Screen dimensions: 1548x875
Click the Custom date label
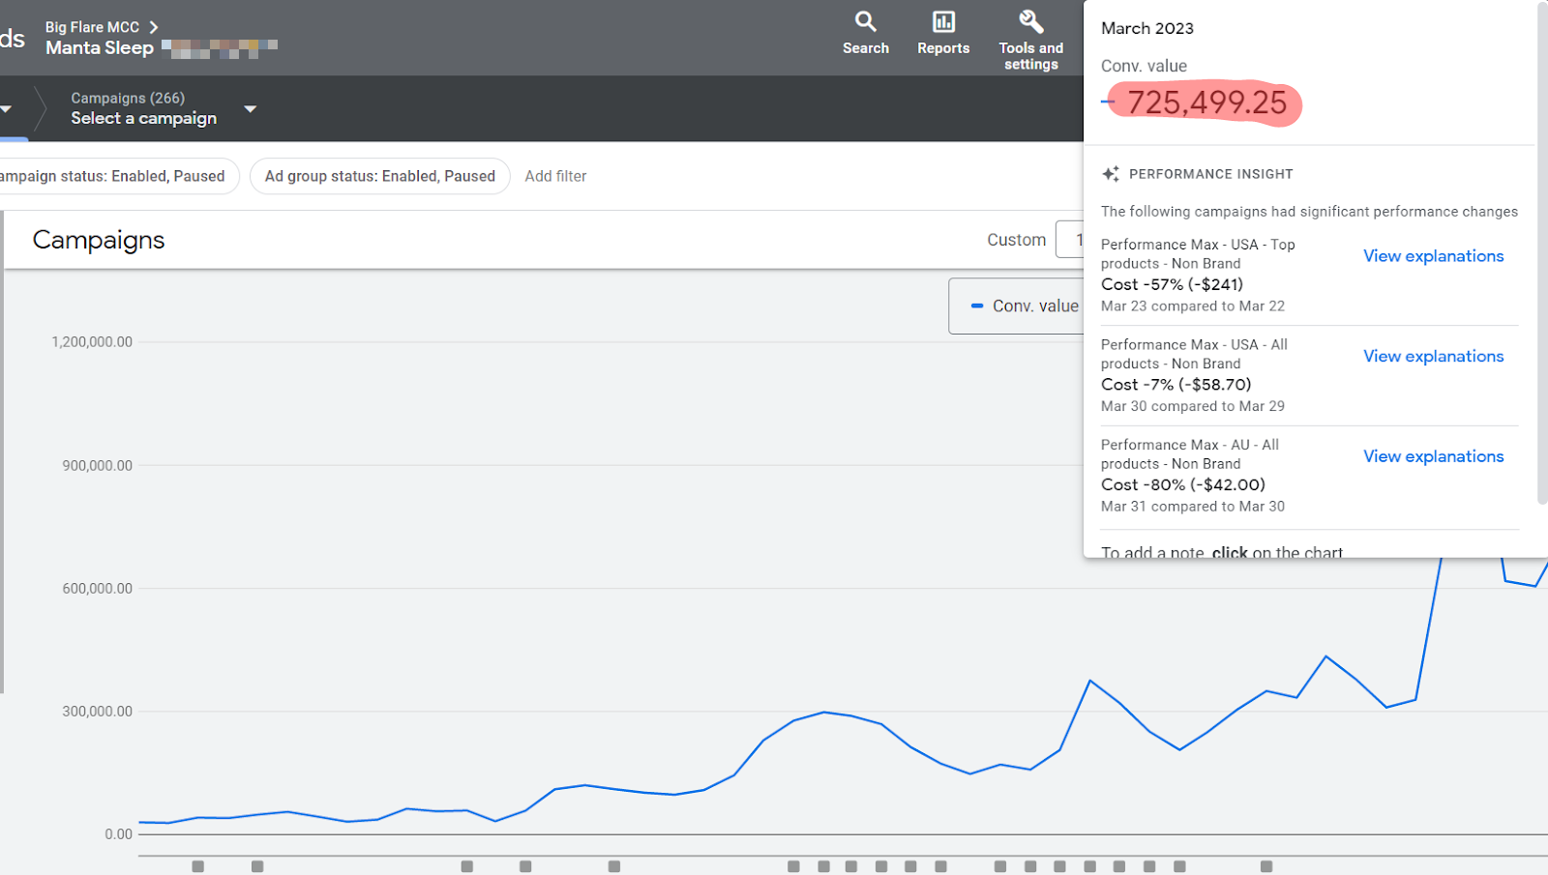(x=1016, y=240)
